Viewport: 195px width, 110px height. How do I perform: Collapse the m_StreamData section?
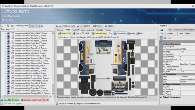click(x=161, y=74)
